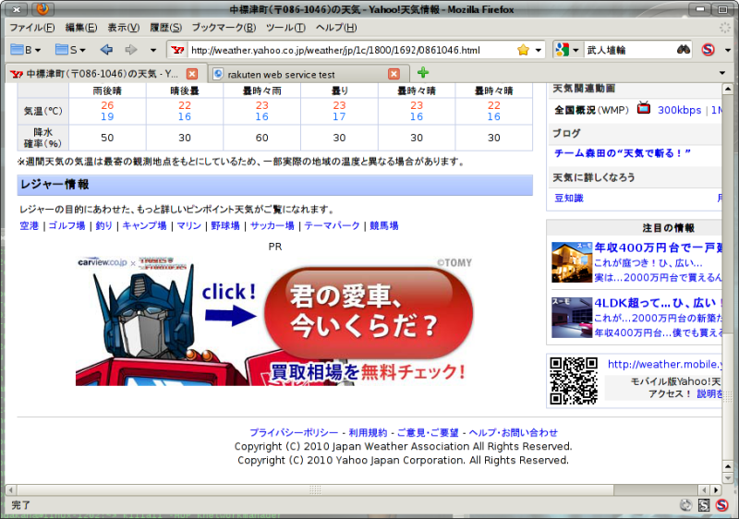This screenshot has width=739, height=519.
Task: Open the ゴルフ場 link
Action: [x=67, y=225]
